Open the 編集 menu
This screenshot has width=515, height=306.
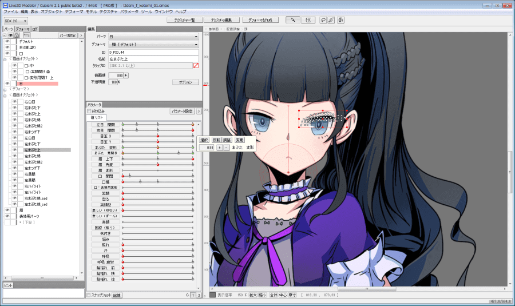tap(24, 11)
